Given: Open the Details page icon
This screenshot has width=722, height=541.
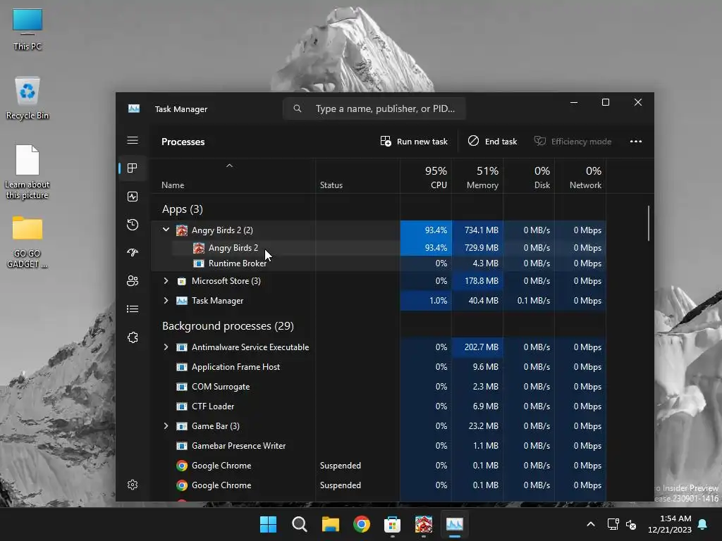Looking at the screenshot, I should coord(133,309).
